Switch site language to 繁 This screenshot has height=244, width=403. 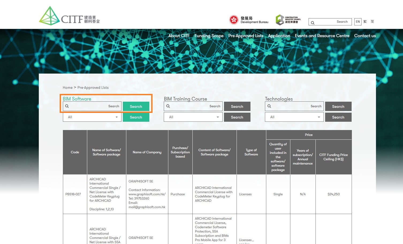click(x=365, y=22)
